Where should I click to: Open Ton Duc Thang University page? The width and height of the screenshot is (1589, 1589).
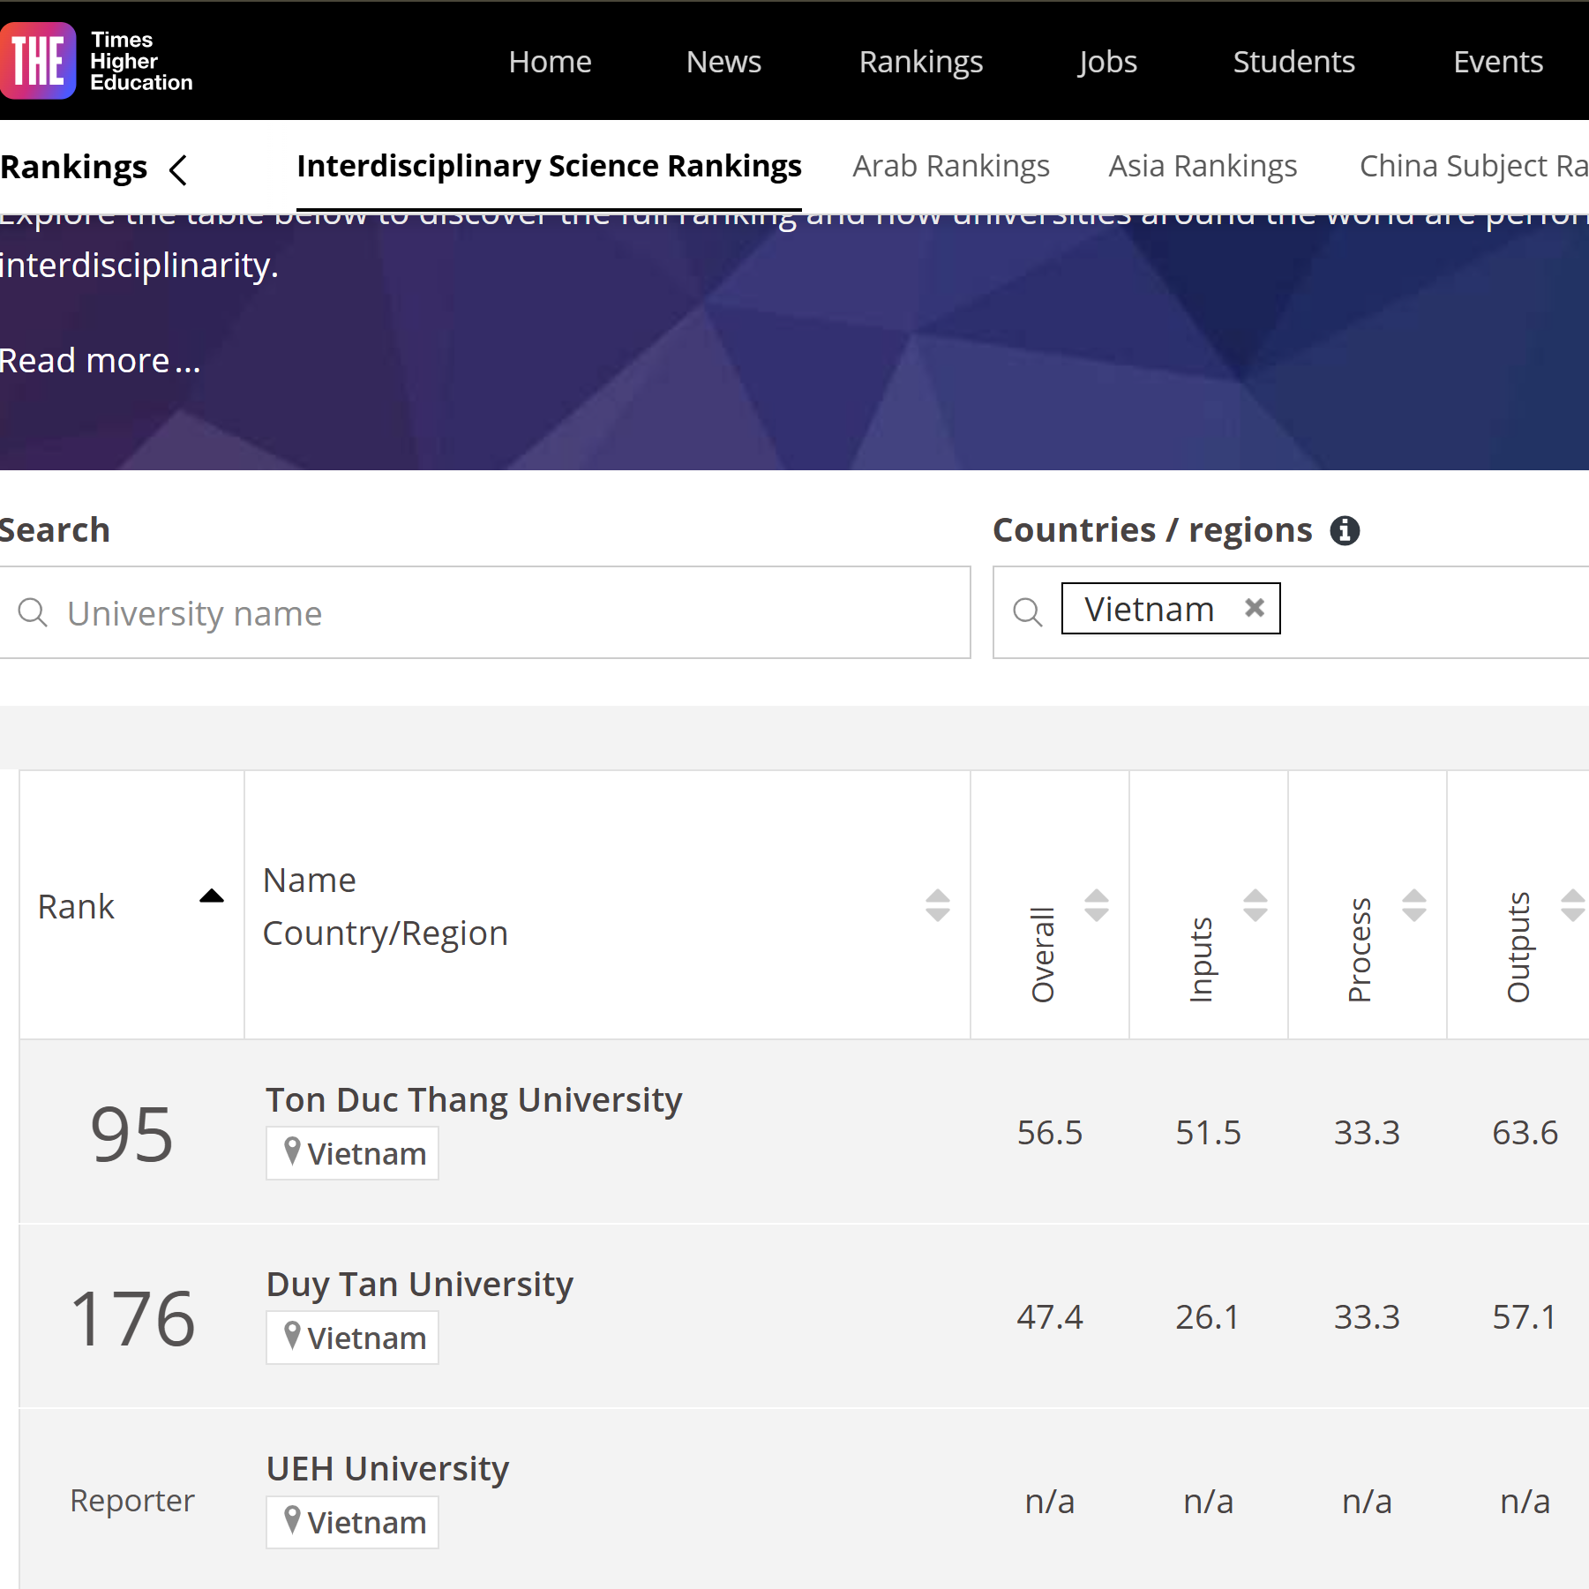coord(474,1099)
